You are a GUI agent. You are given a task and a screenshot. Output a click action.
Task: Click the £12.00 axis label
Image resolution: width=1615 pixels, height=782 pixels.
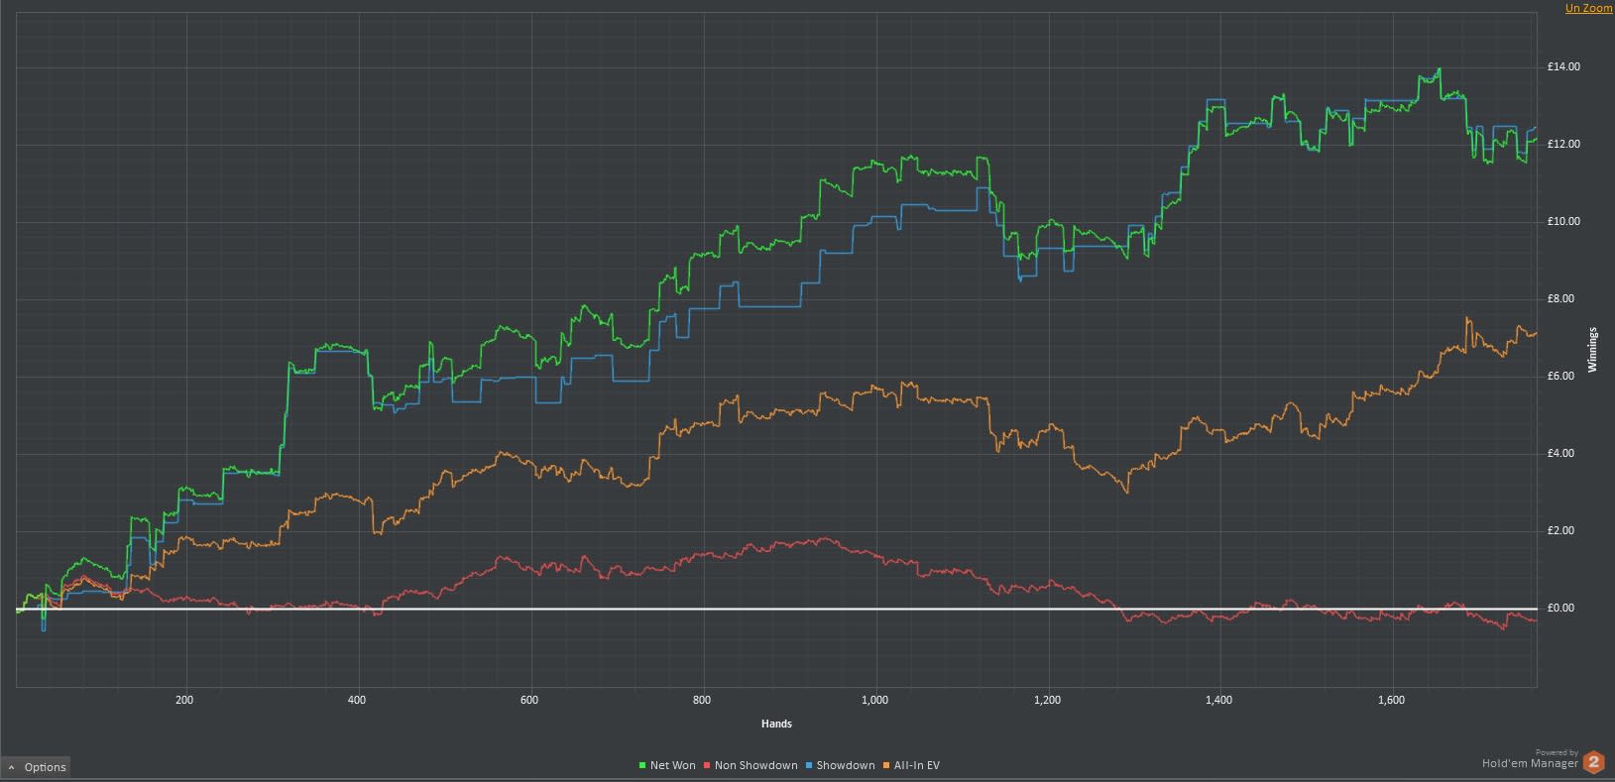[x=1564, y=145]
